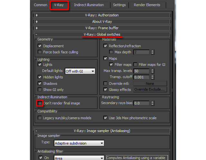Click the Secondary rays bias spinner
206x160 pixels.
[x=152, y=103]
